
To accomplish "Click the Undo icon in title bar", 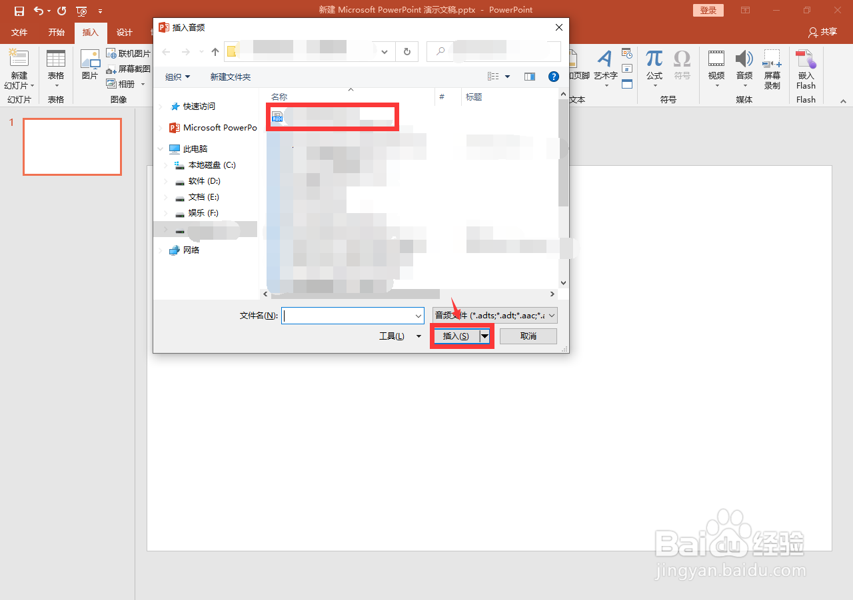I will pyautogui.click(x=39, y=11).
